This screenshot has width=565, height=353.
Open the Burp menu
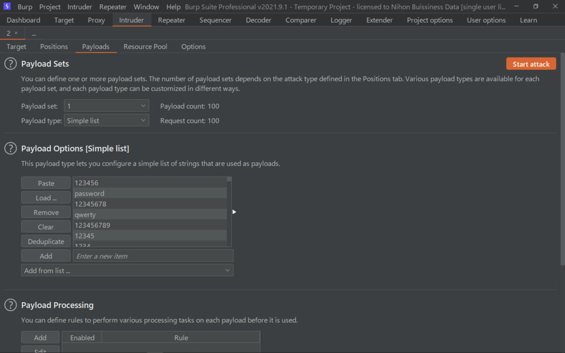pos(25,7)
